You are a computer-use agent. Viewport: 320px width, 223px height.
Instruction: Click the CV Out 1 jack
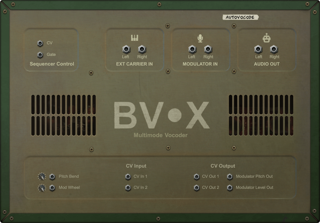[197, 177]
